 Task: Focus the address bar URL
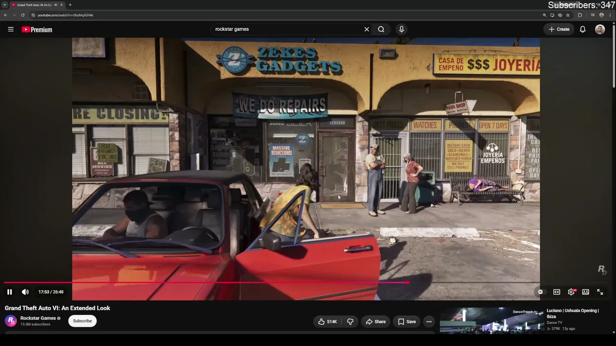coord(65,15)
